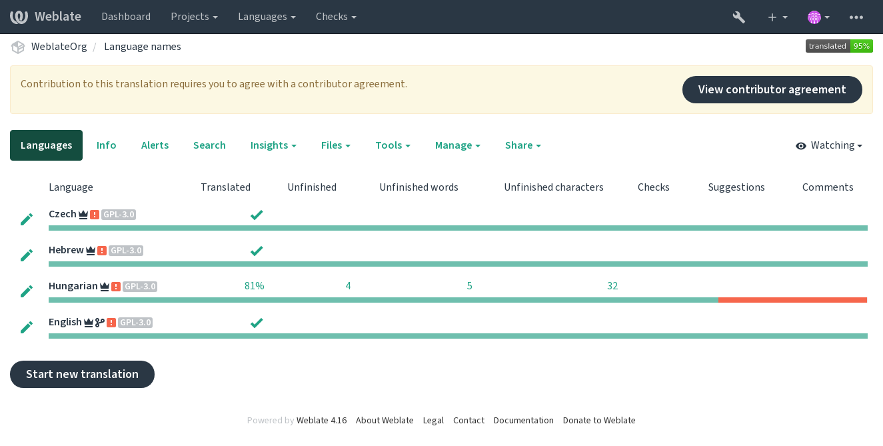The height and width of the screenshot is (446, 883).
Task: Sort by Unfinished words column header
Action: (419, 187)
